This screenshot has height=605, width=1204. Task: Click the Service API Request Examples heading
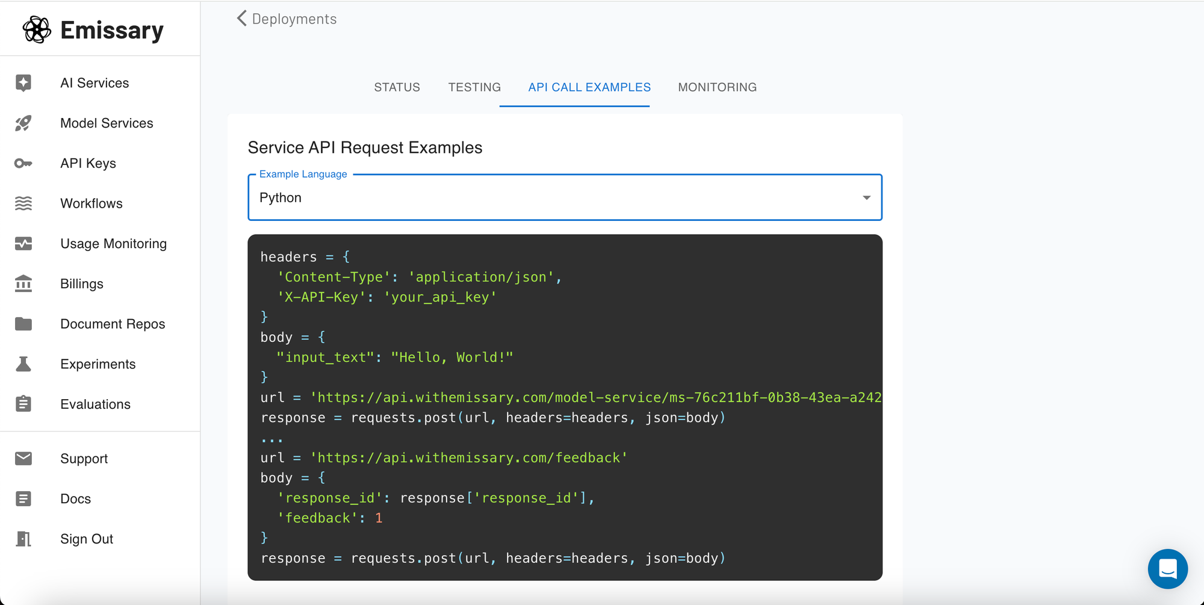(365, 147)
